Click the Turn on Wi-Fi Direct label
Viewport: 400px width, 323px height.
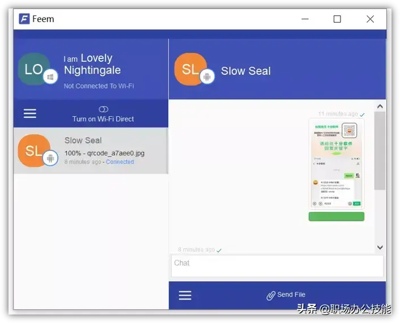pyautogui.click(x=103, y=119)
